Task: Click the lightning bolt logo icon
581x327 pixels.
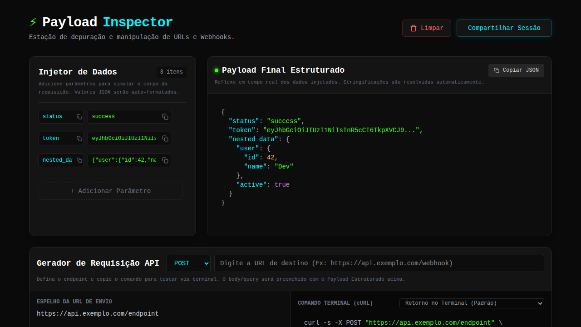Action: point(33,22)
